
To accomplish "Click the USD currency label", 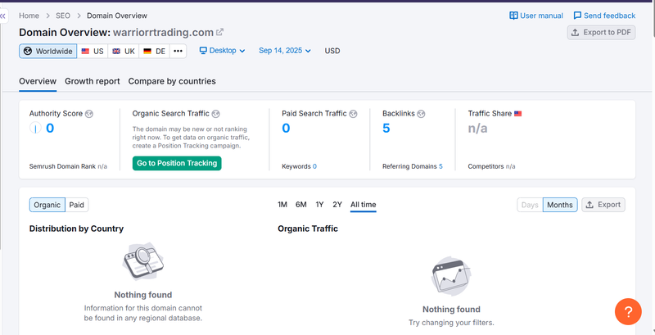I will pyautogui.click(x=332, y=51).
